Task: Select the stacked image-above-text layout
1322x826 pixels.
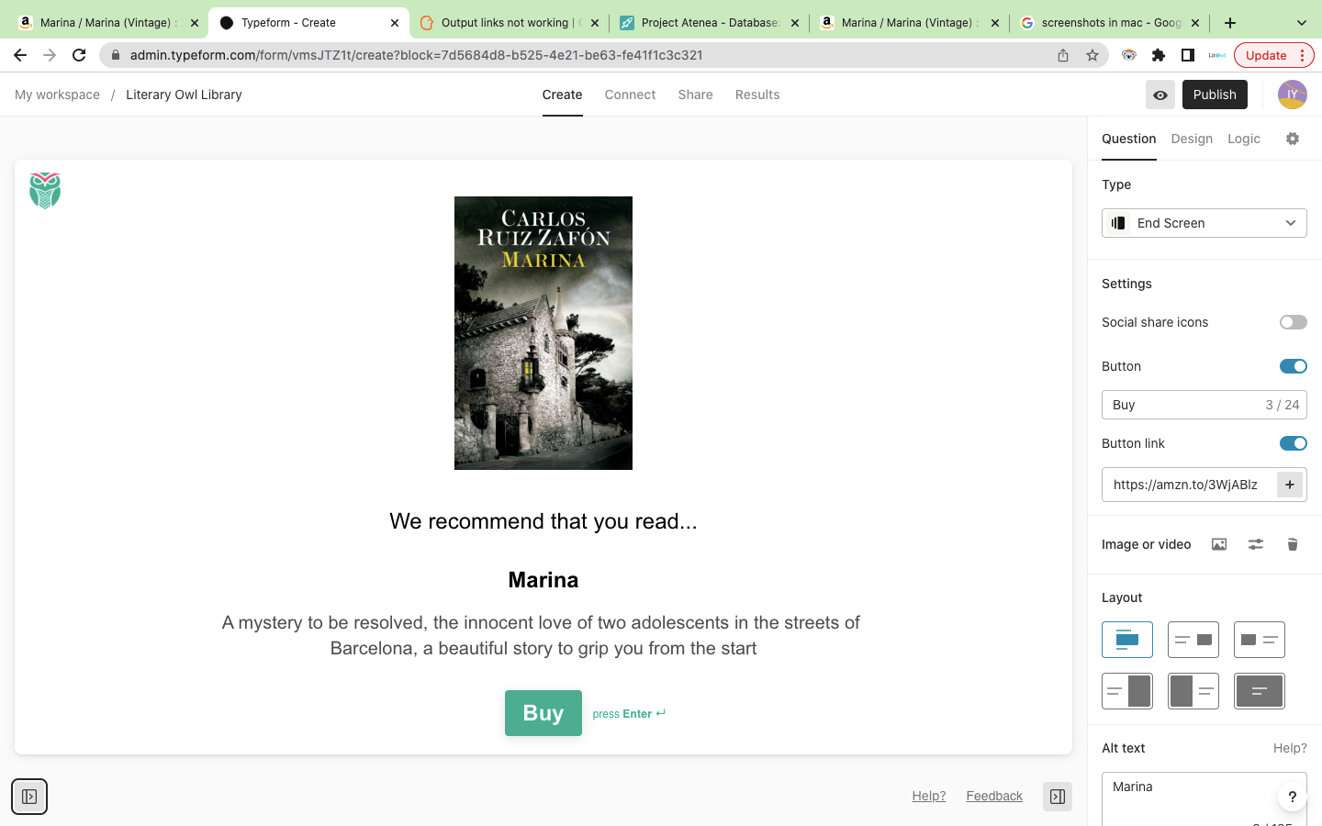Action: [x=1127, y=640]
